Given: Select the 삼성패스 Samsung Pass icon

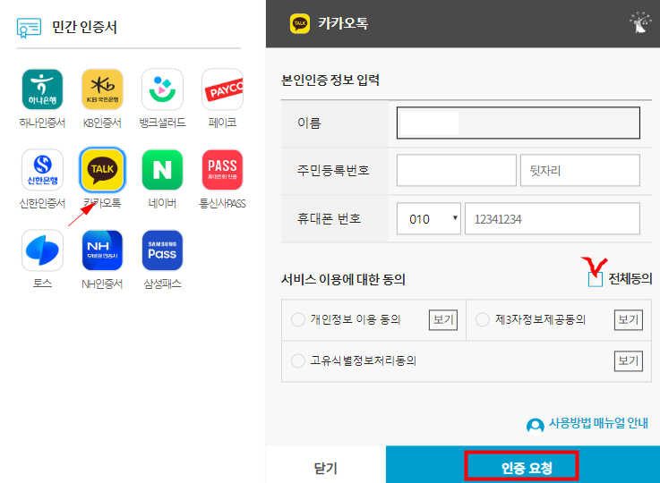Looking at the screenshot, I should 162,250.
